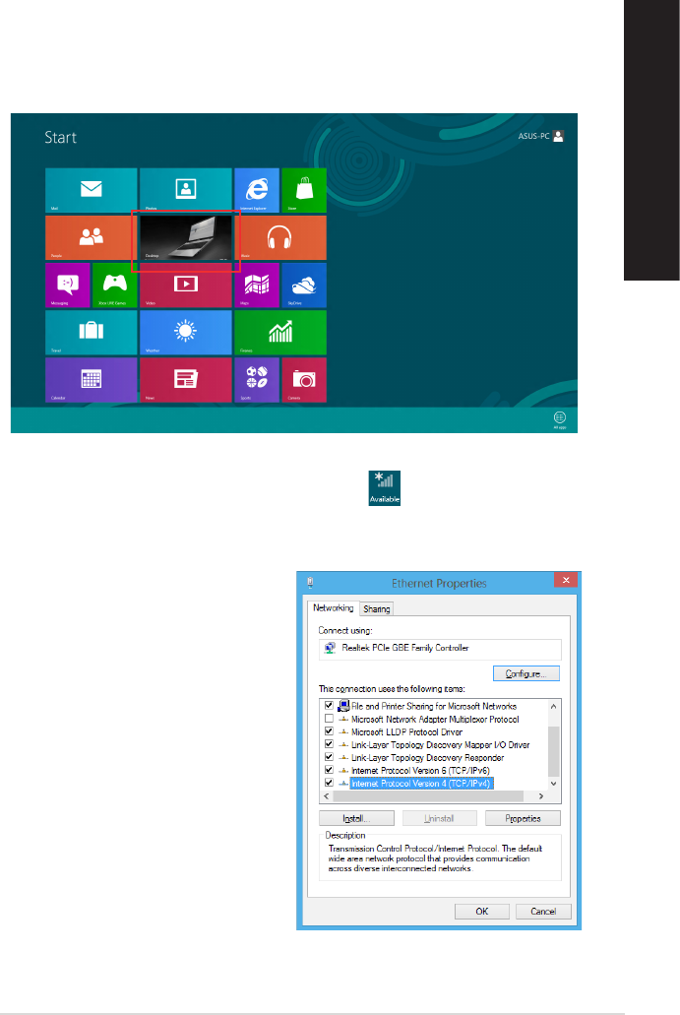Click the Ethernet Properties title bar icon
The height and width of the screenshot is (1015, 680).
coord(311,582)
